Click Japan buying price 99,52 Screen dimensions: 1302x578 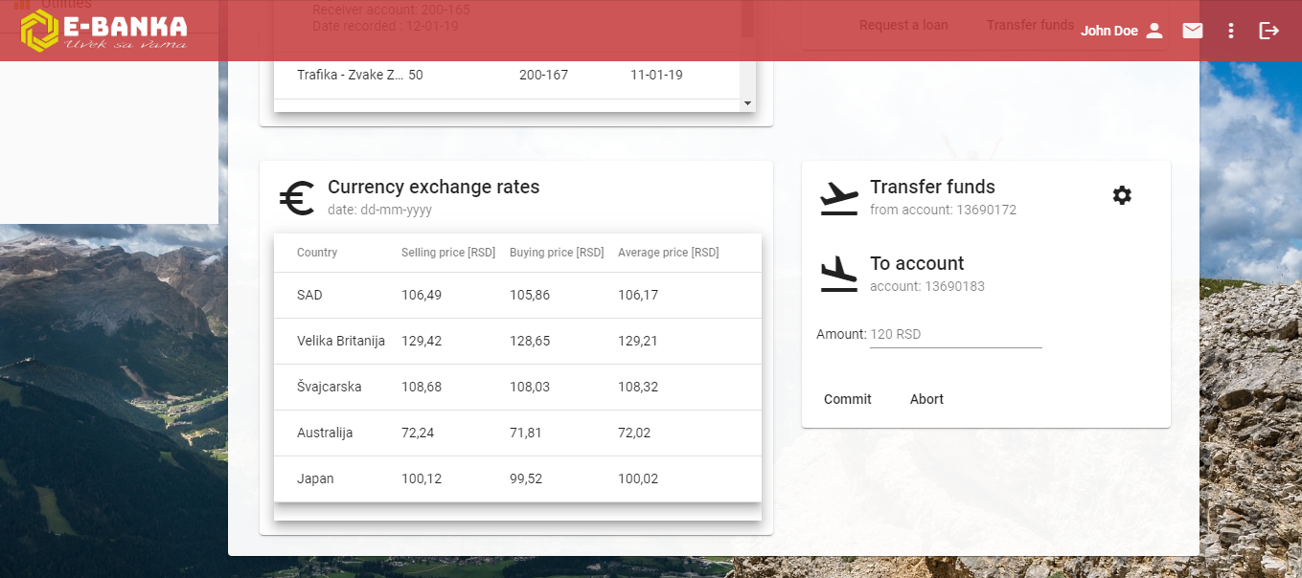click(526, 478)
